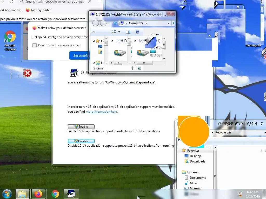The height and width of the screenshot is (199, 266).
Task: Click Firefox reload icon
Action: (11, 2)
